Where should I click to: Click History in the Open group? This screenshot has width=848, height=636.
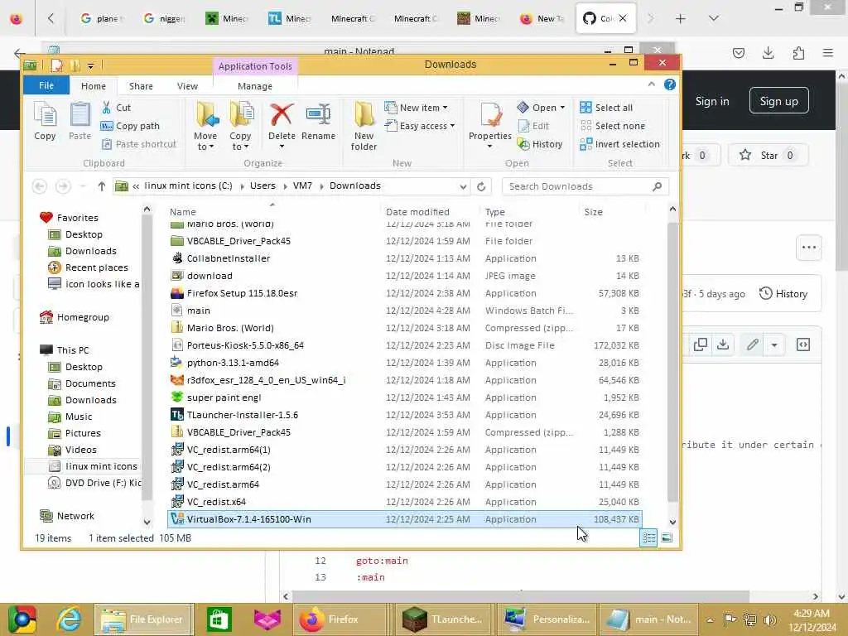coord(540,144)
